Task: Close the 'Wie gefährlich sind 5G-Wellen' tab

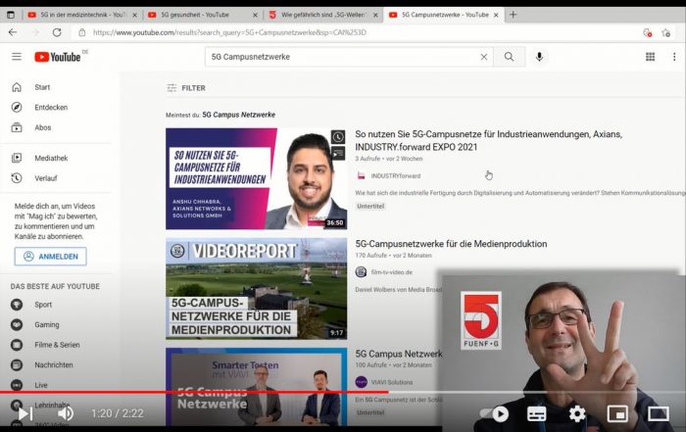Action: (375, 15)
